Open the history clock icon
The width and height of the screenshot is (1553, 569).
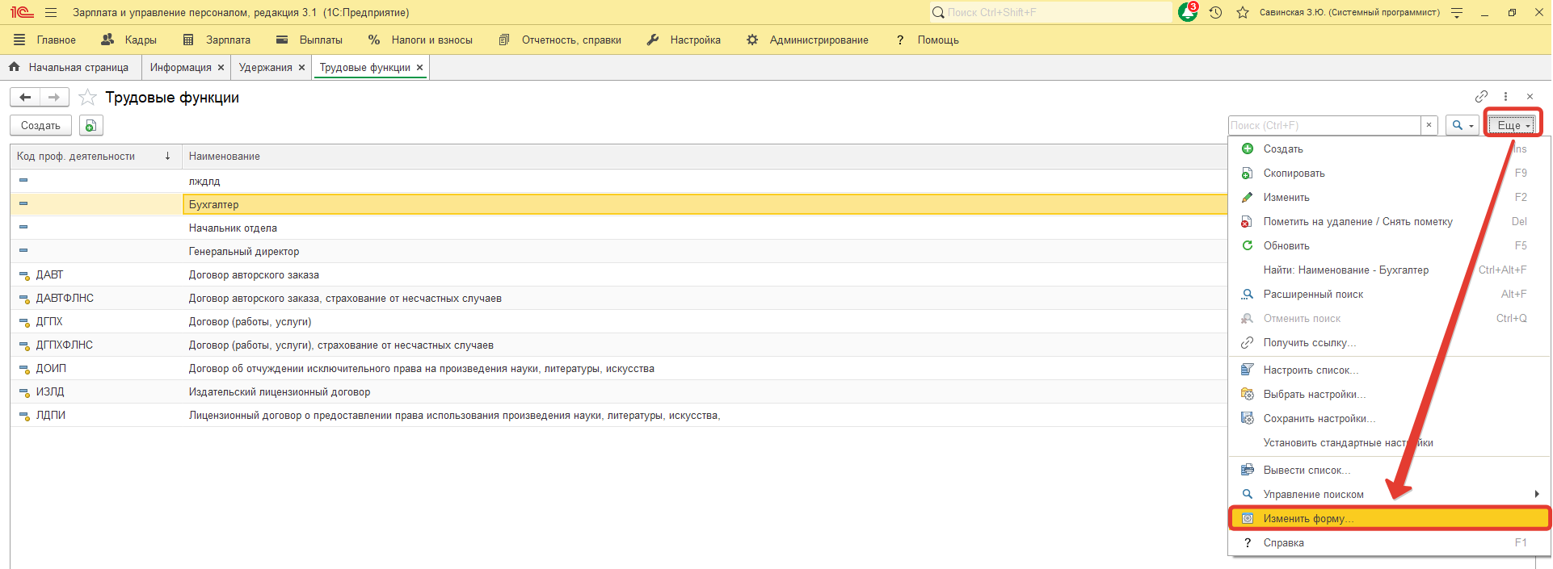pyautogui.click(x=1215, y=12)
